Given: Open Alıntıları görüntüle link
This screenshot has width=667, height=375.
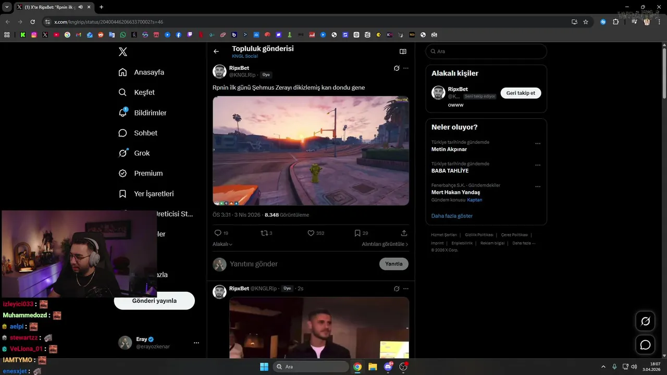Looking at the screenshot, I should [385, 244].
